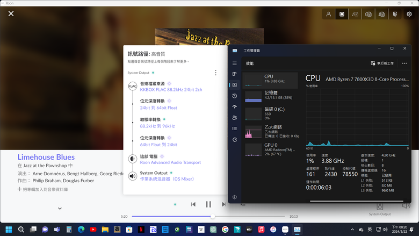Click the signal path quality dot beside previous track
419x236 pixels.
175,204
